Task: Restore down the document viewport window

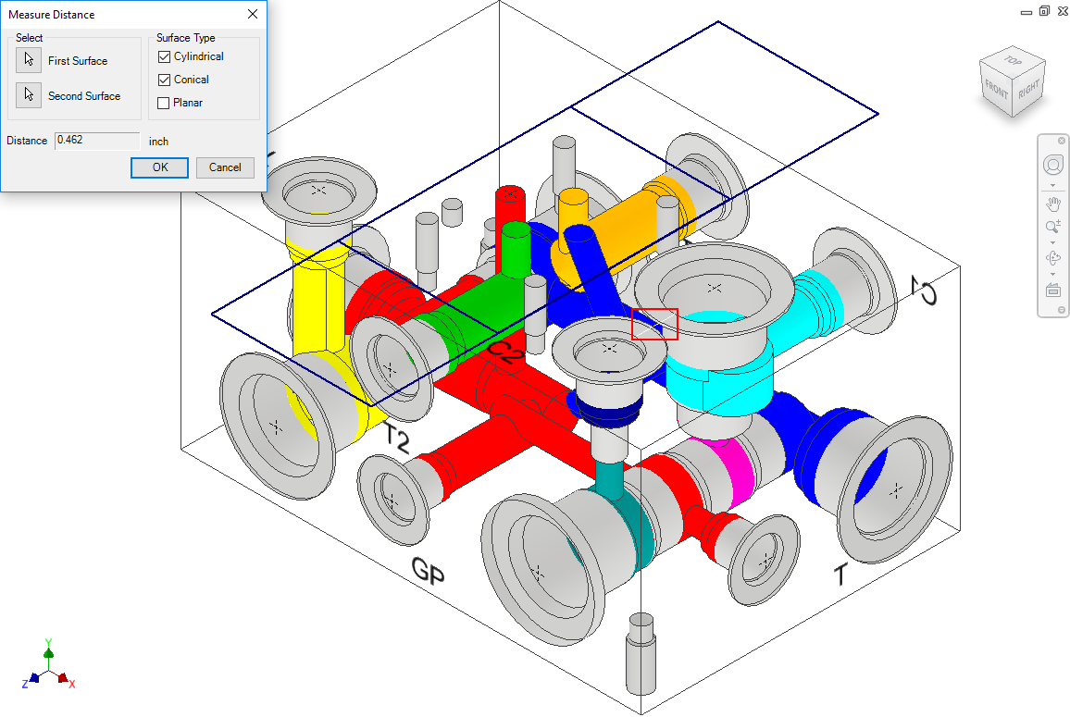Action: pyautogui.click(x=1044, y=11)
